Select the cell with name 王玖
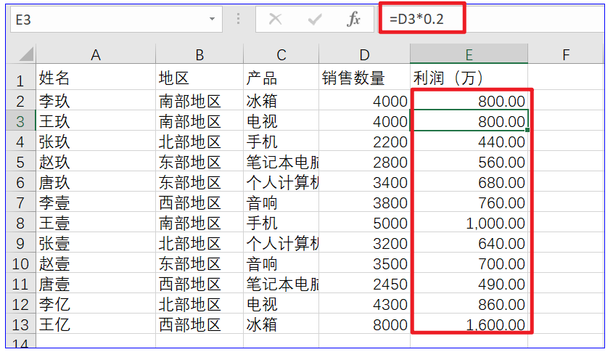The image size is (613, 352). 96,121
